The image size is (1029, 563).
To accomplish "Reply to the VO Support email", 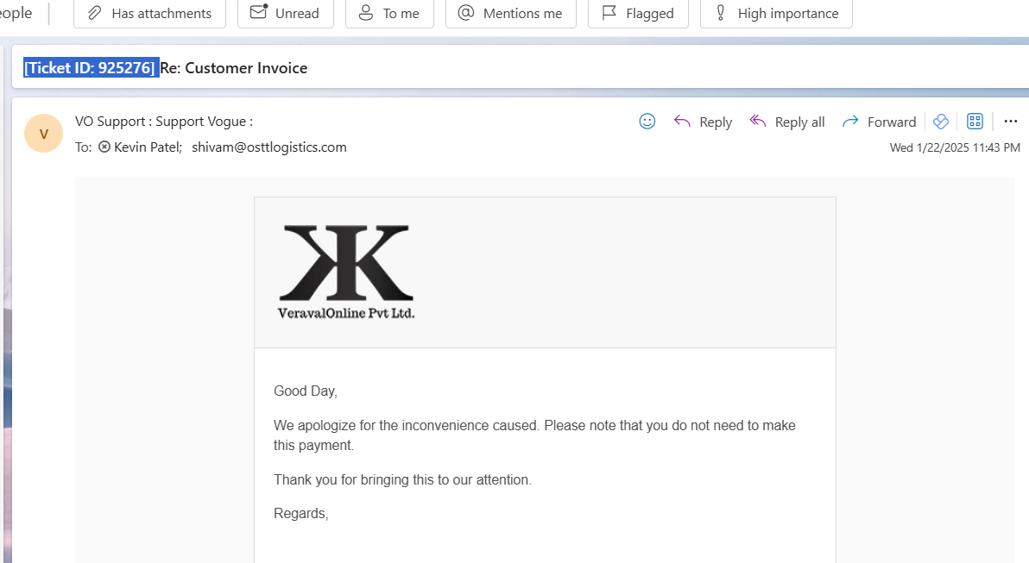I will point(703,122).
